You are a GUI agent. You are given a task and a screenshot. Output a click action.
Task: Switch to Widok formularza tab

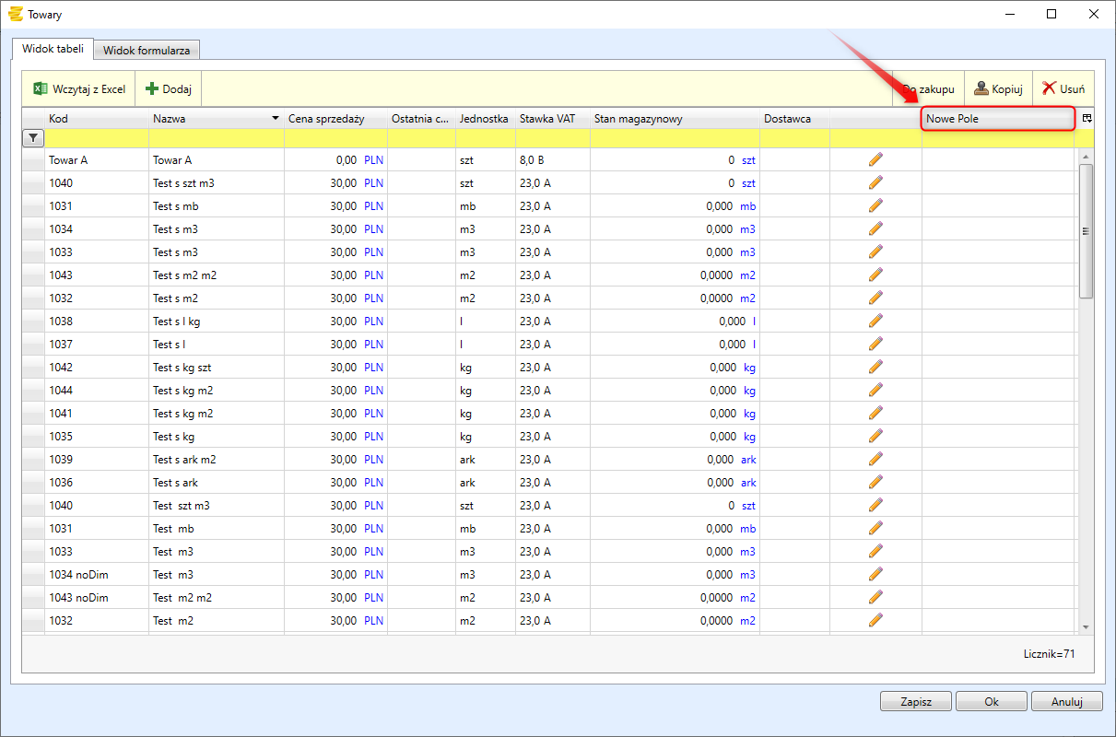(x=147, y=51)
